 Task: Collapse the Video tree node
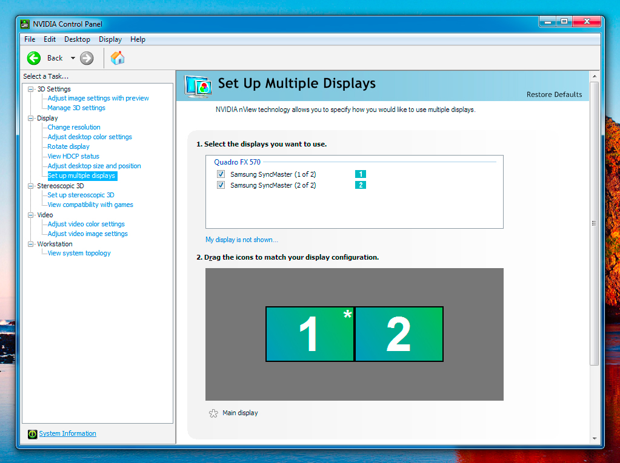pos(30,215)
